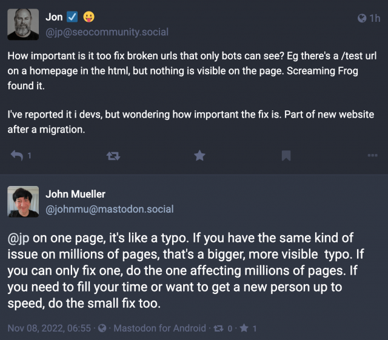Open Jon's profile picture
The height and width of the screenshot is (340, 388).
tap(22, 25)
